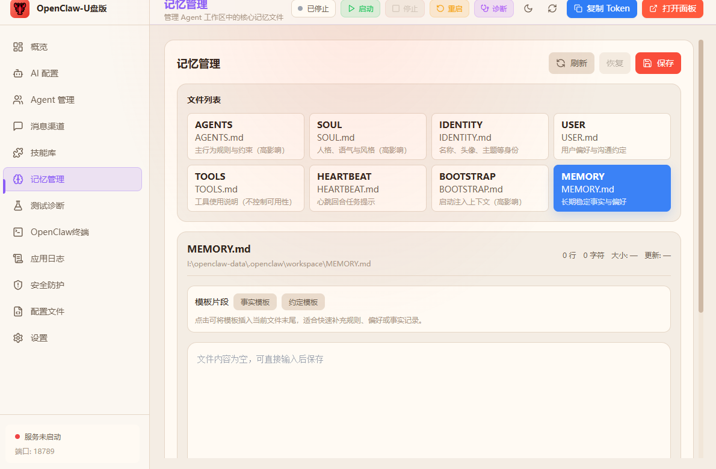This screenshot has height=469, width=716.
Task: Open 应用日志 menu item label
Action: 48,259
